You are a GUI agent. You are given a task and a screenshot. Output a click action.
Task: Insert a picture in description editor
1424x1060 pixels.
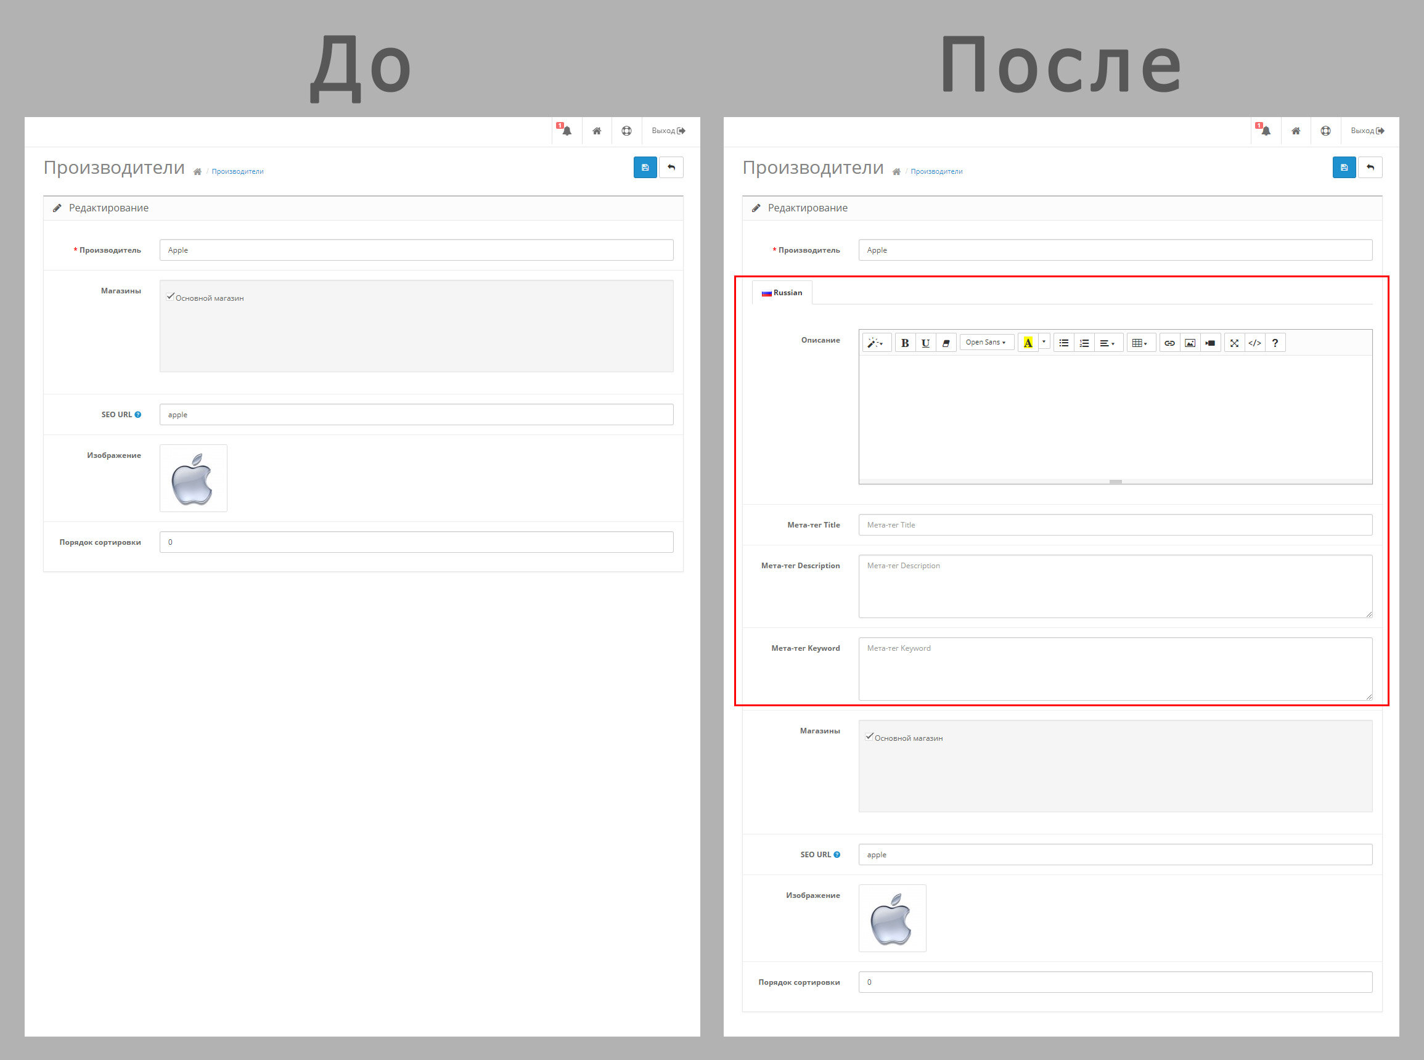tap(1190, 343)
